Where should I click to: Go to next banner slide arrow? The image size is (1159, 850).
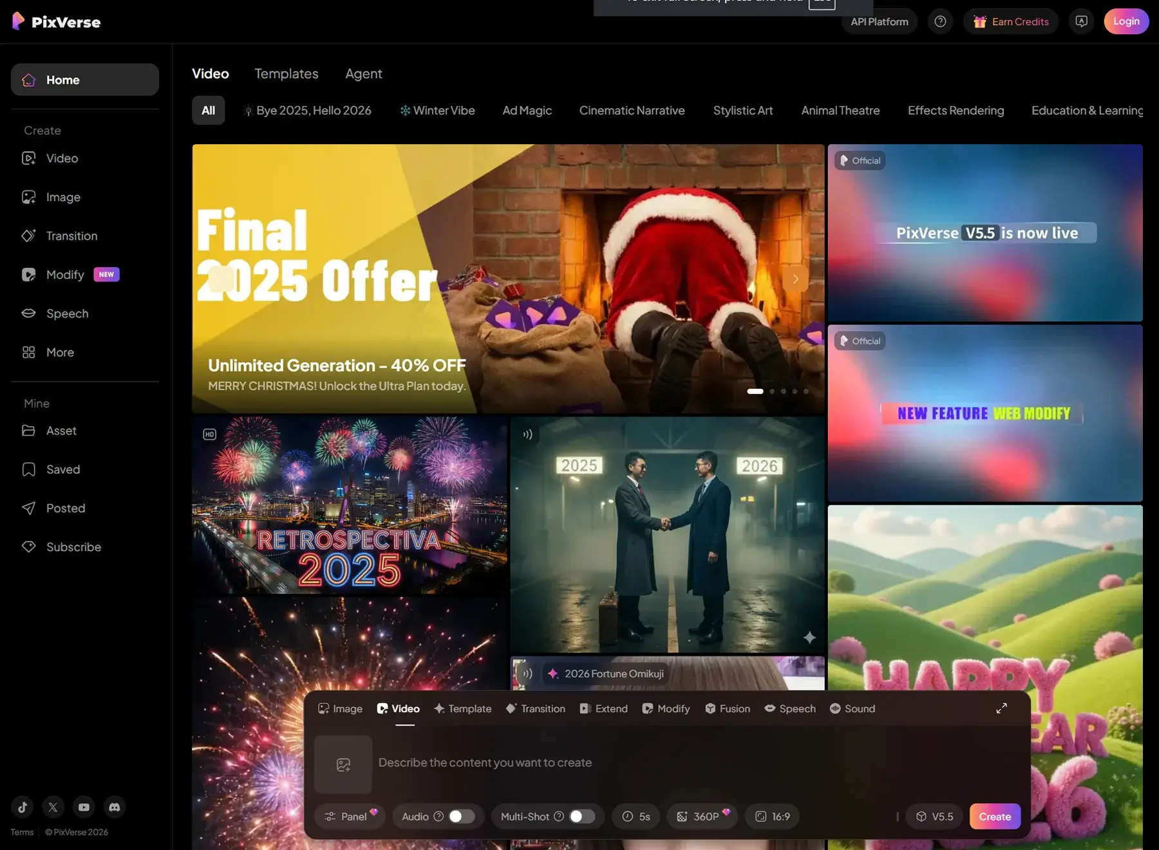795,279
